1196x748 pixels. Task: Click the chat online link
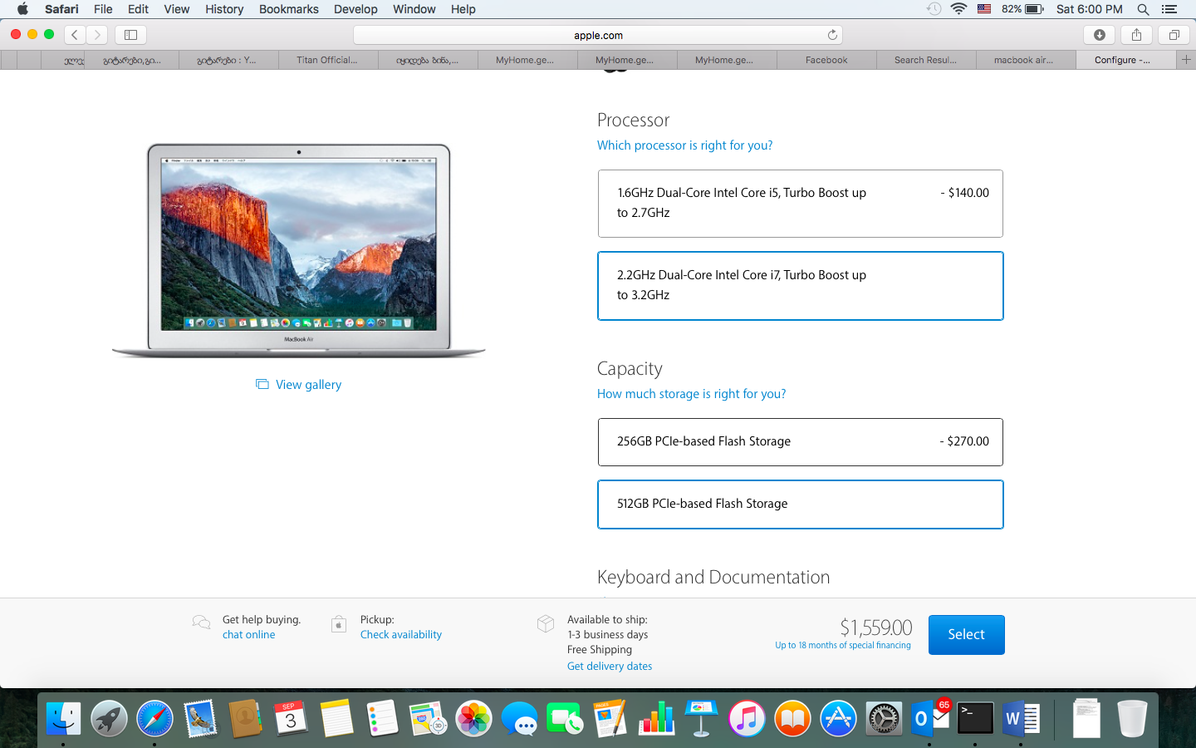(249, 635)
